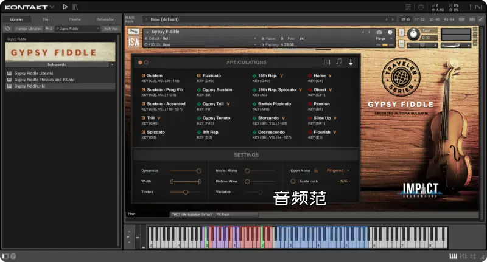Click the music note icon in Articulations header
487x262 pixels.
click(339, 62)
